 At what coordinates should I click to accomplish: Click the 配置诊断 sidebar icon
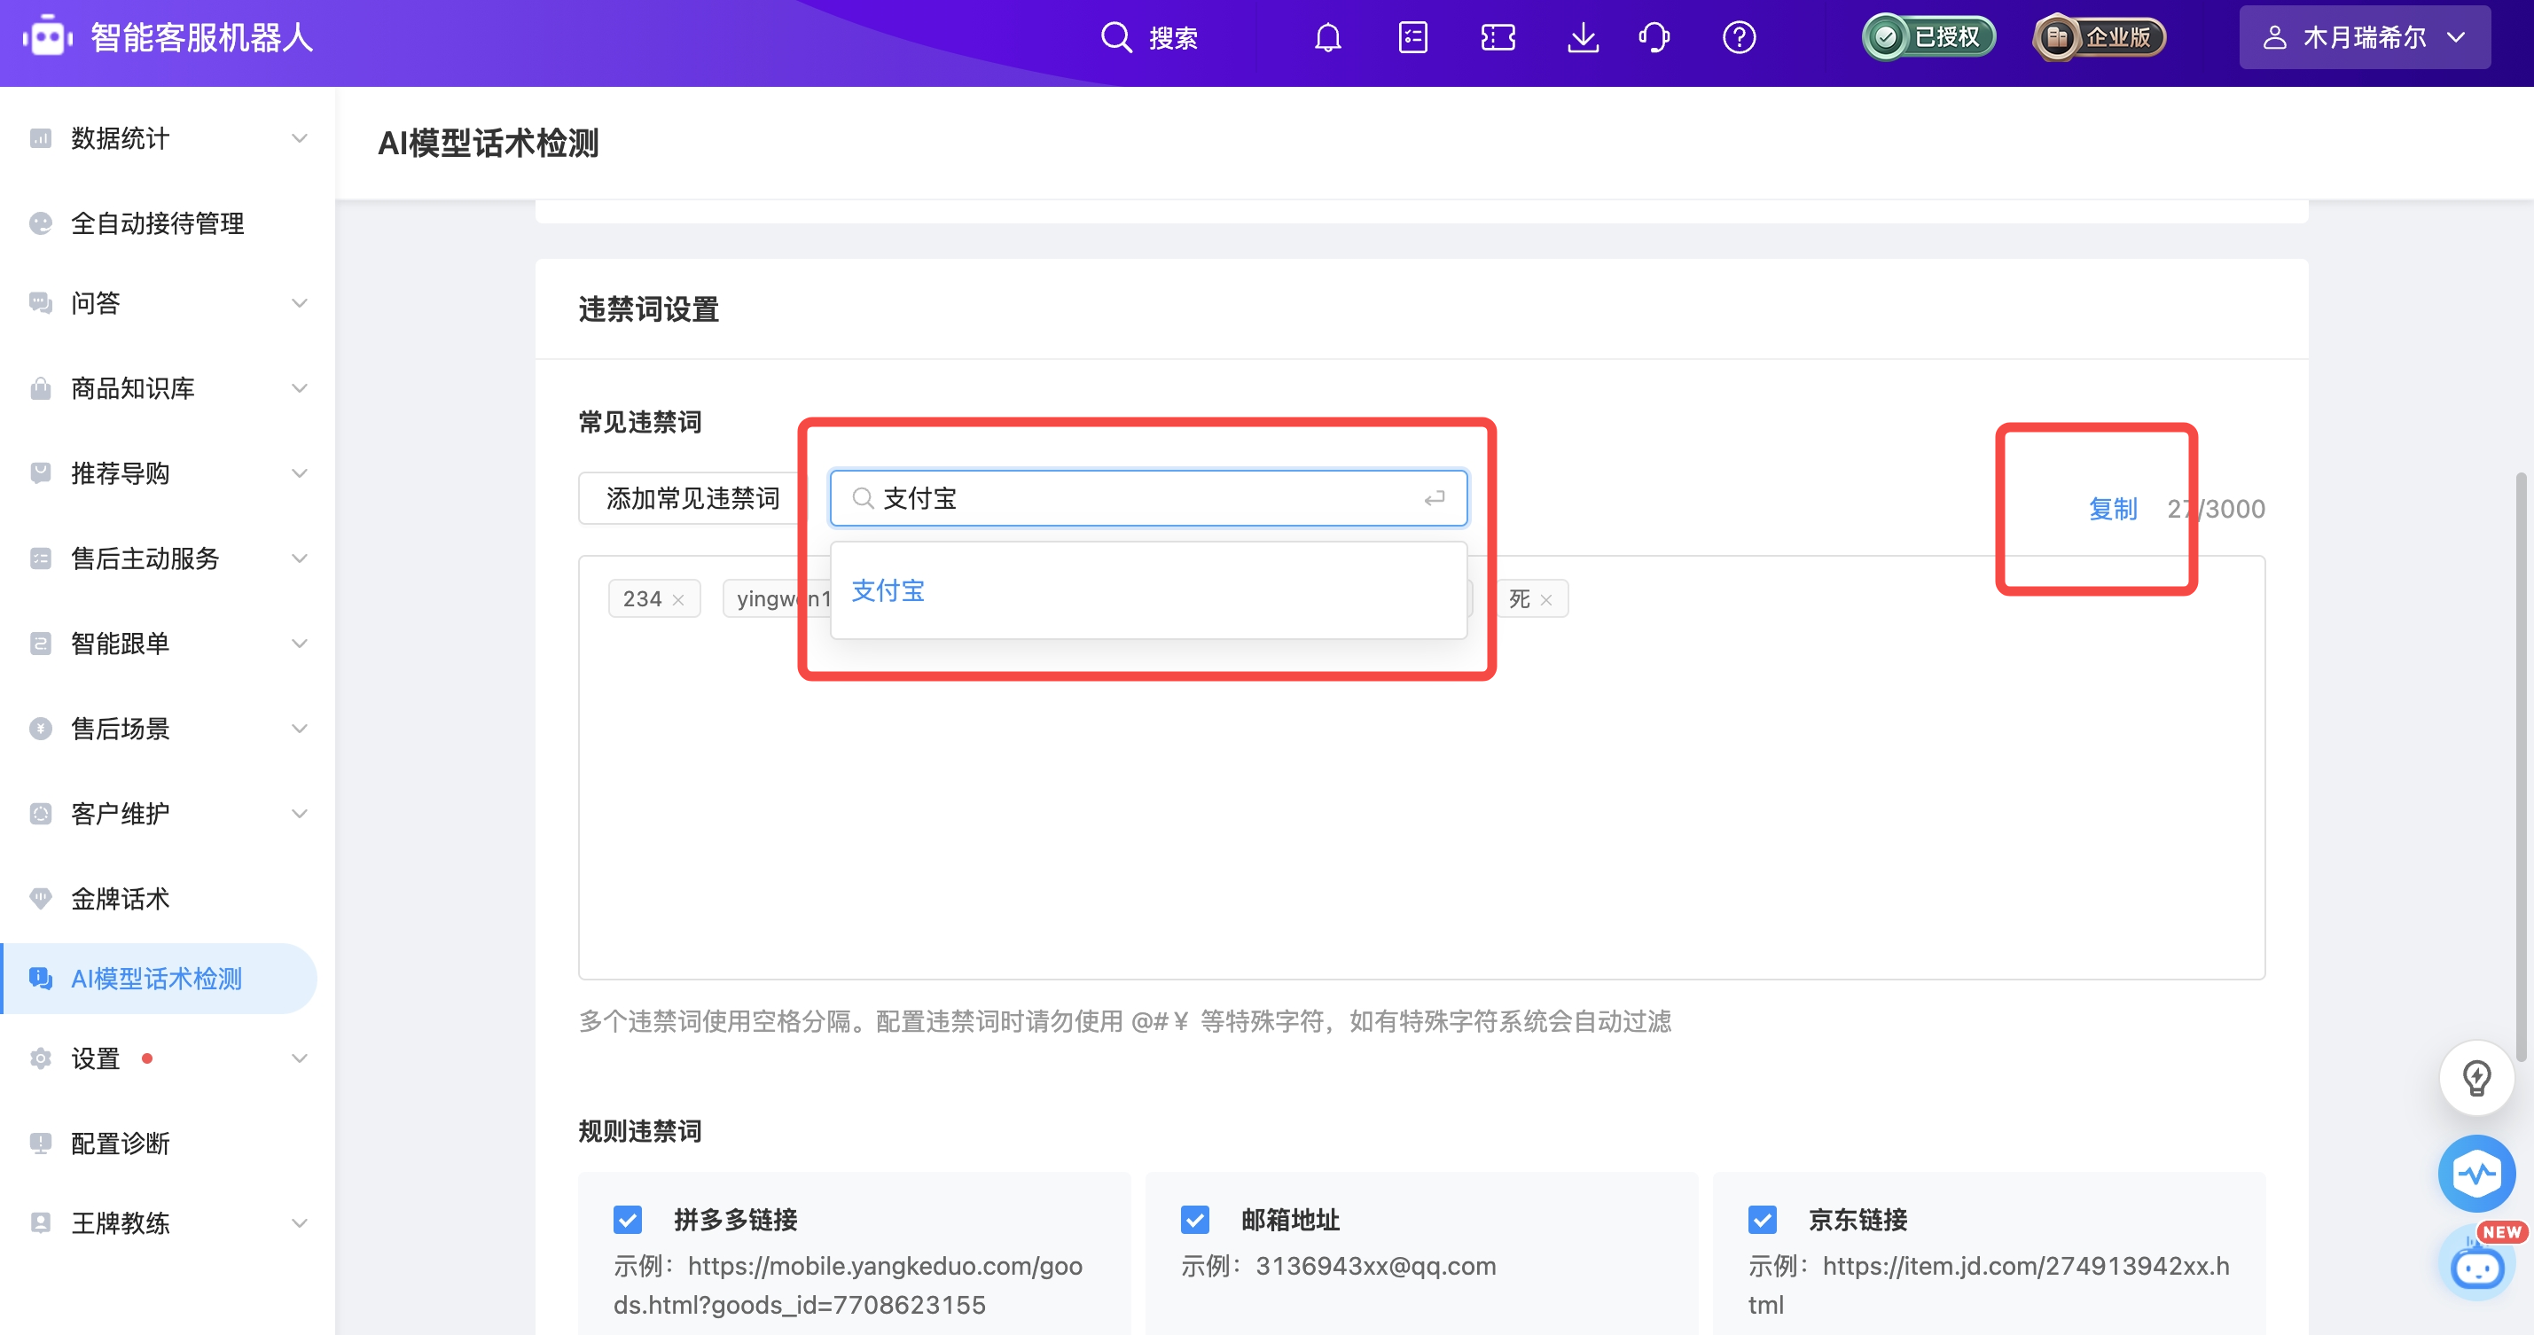coord(40,1144)
